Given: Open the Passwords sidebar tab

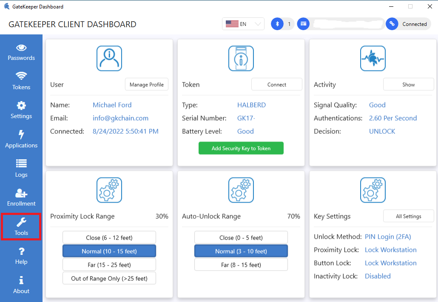Looking at the screenshot, I should coord(21,53).
